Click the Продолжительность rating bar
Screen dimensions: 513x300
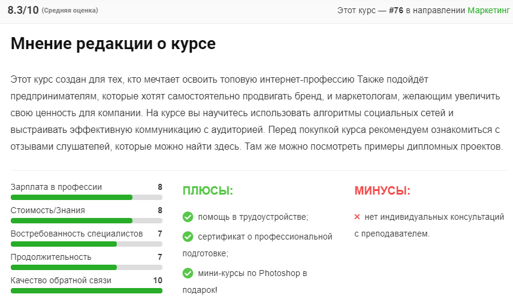(86, 267)
